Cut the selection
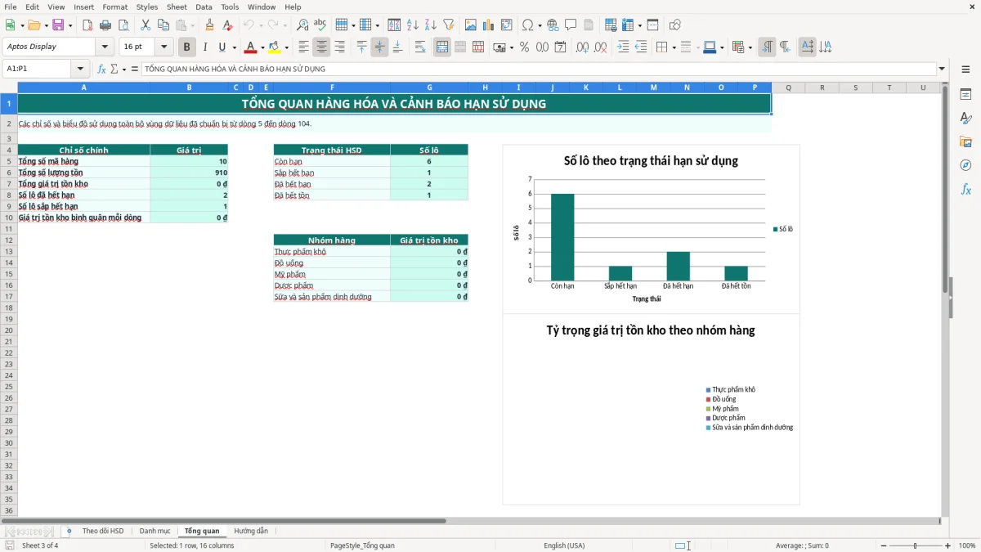 tap(146, 25)
